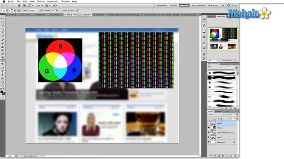Click the link layers icon

tap(210, 156)
